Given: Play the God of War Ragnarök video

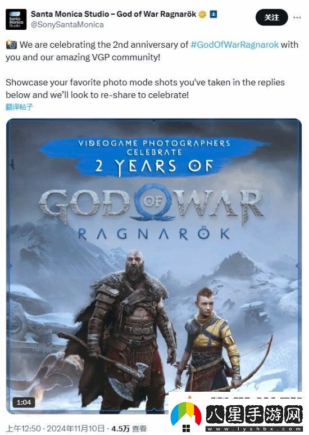Looking at the screenshot, I should (x=154, y=266).
